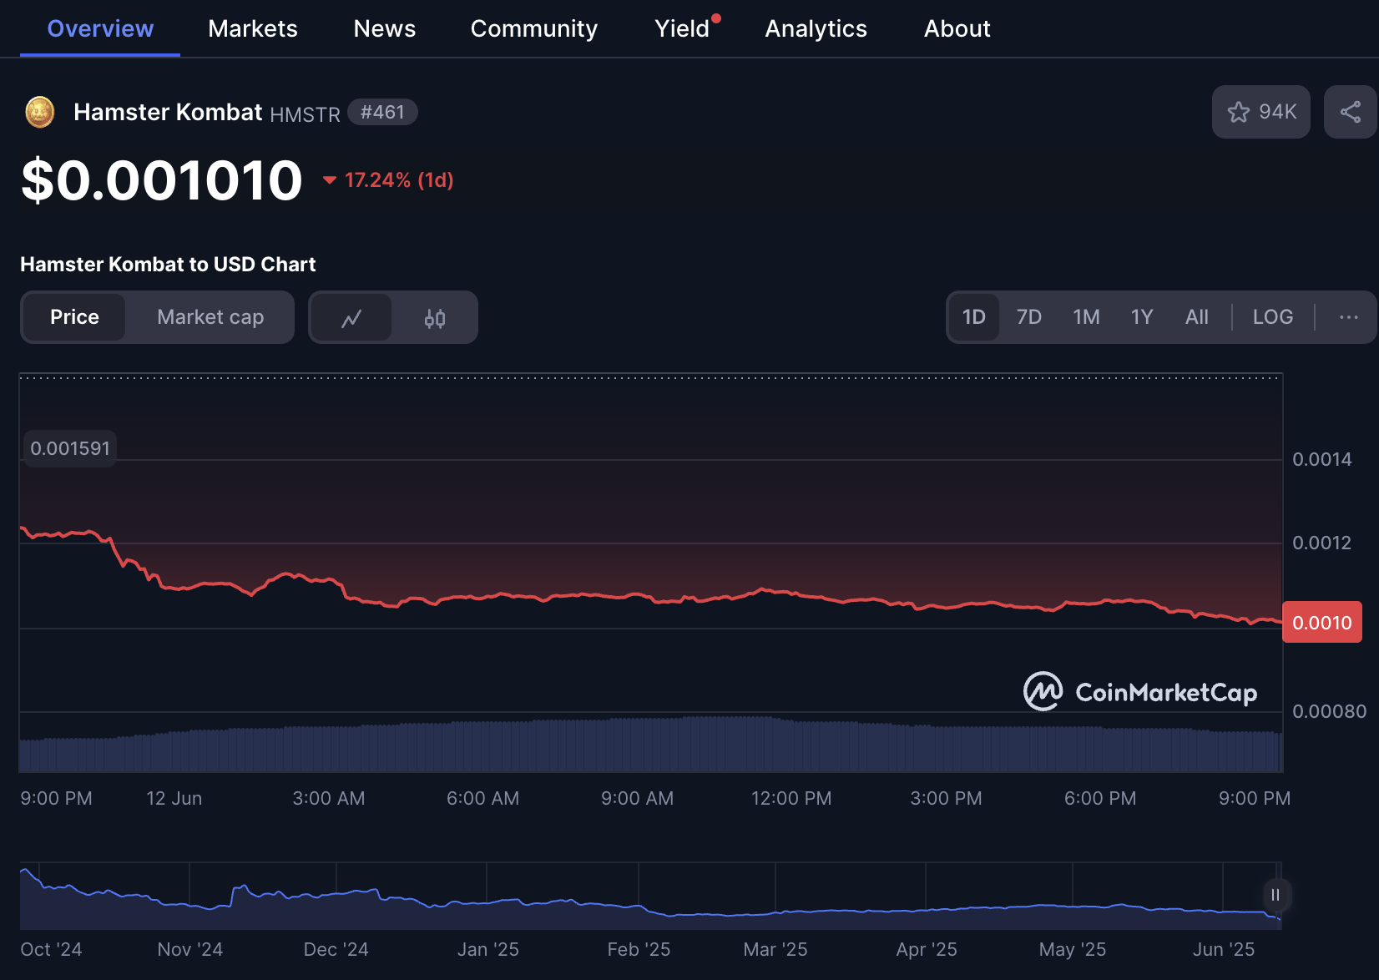Toggle the LOG scale

click(x=1273, y=317)
